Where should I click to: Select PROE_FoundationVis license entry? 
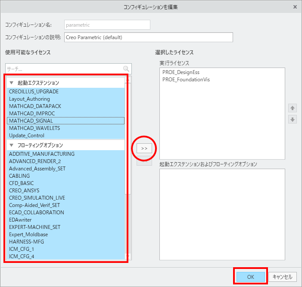[186, 80]
